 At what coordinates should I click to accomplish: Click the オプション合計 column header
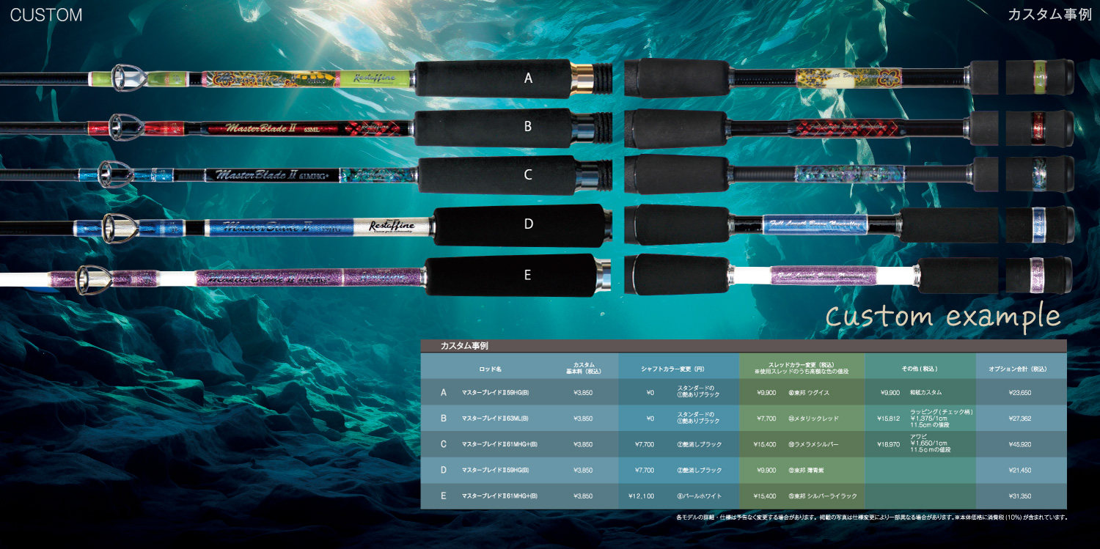click(x=1020, y=369)
